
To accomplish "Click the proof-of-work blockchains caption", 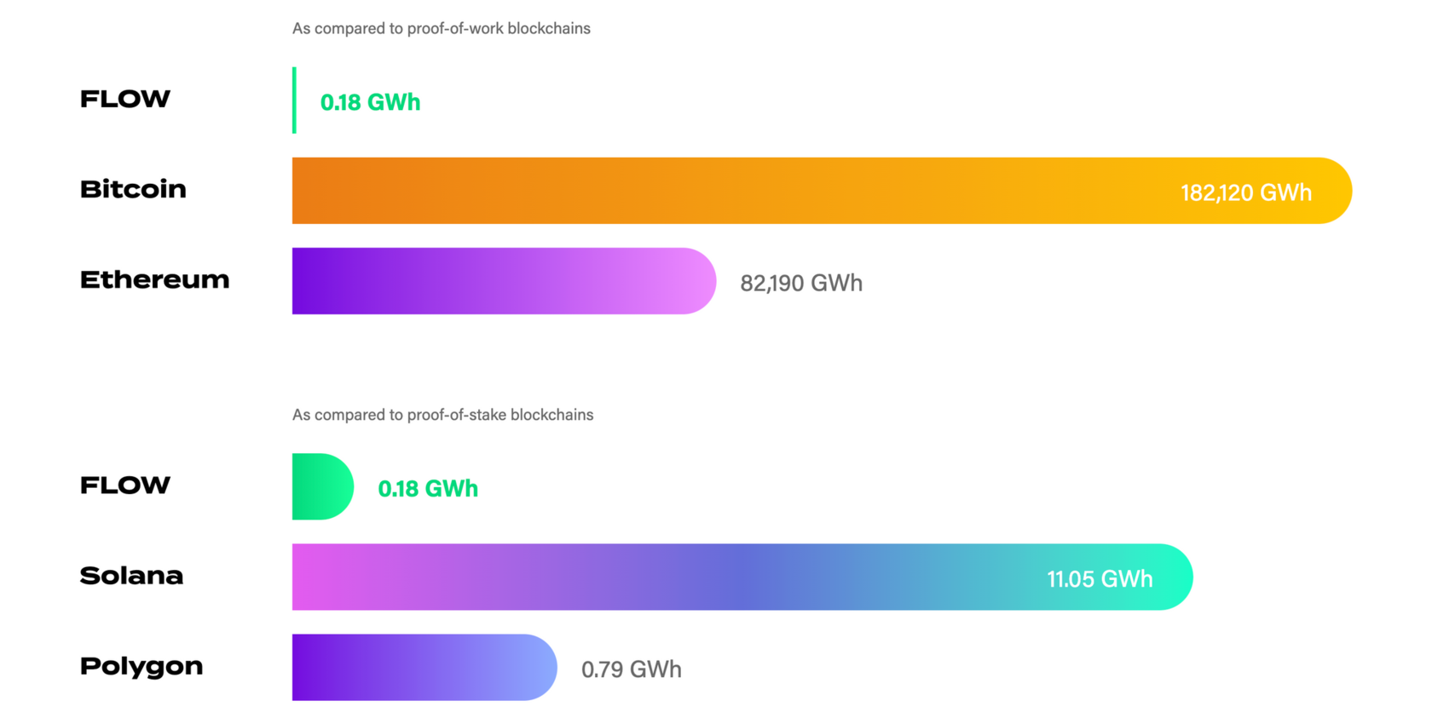I will [x=442, y=29].
